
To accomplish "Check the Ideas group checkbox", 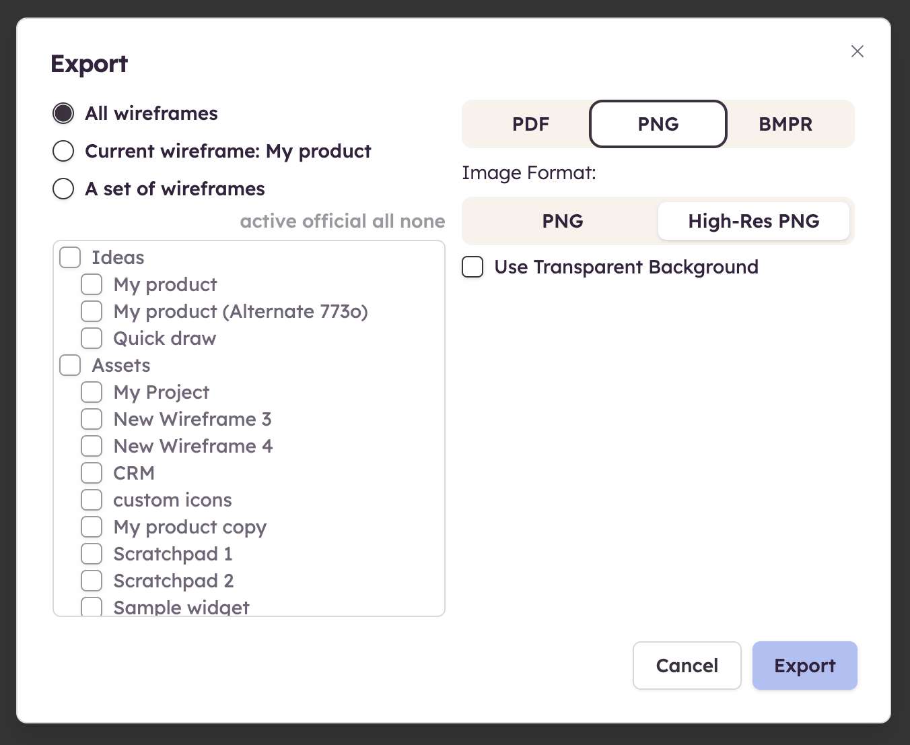I will coord(70,257).
